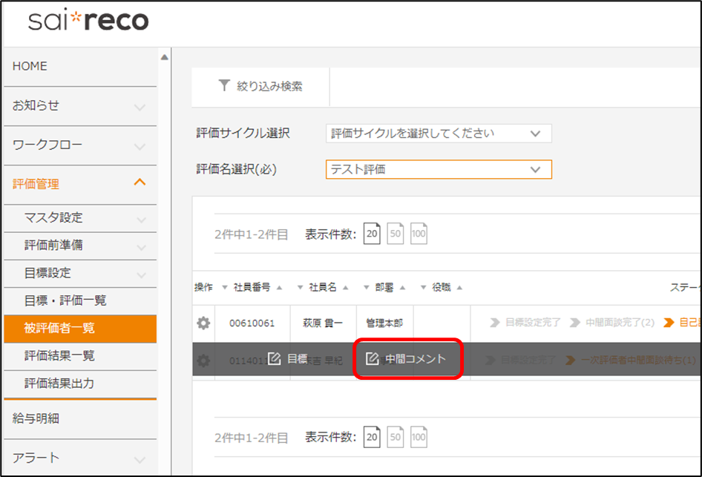Screen dimensions: 702x477
Task: Click the 中間コメント edit button
Action: (406, 359)
